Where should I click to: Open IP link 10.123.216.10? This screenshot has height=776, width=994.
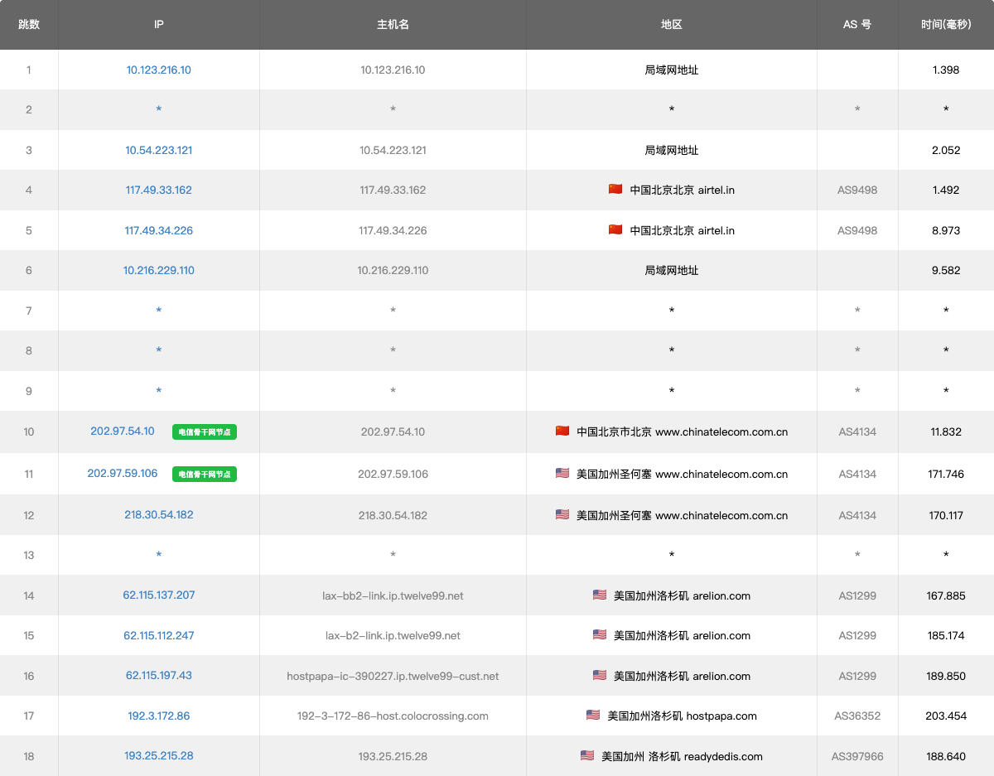[x=158, y=70]
